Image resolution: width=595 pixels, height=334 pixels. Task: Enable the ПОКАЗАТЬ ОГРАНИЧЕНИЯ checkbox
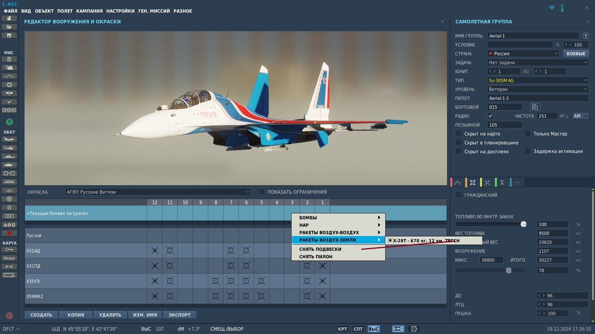[262, 191]
